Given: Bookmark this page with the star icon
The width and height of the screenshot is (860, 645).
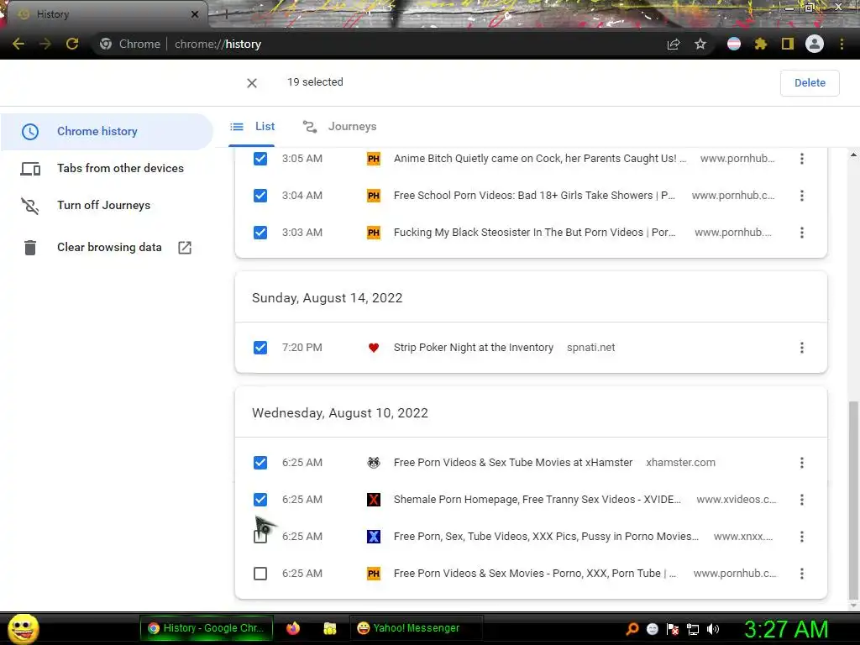Looking at the screenshot, I should [700, 44].
